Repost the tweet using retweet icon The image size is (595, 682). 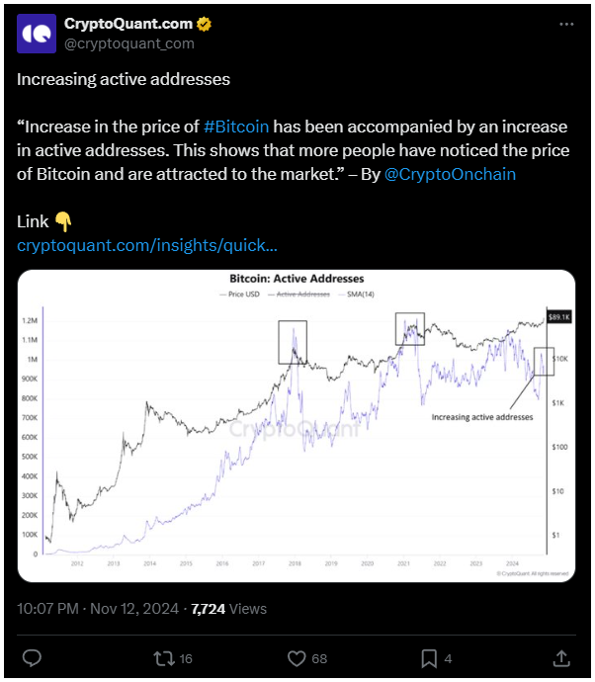(164, 658)
